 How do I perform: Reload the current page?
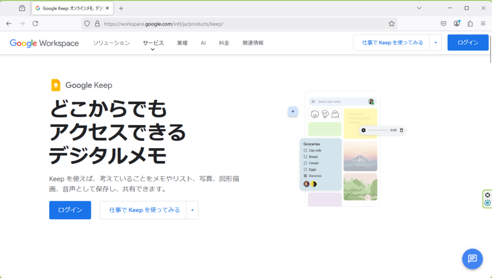pos(35,23)
